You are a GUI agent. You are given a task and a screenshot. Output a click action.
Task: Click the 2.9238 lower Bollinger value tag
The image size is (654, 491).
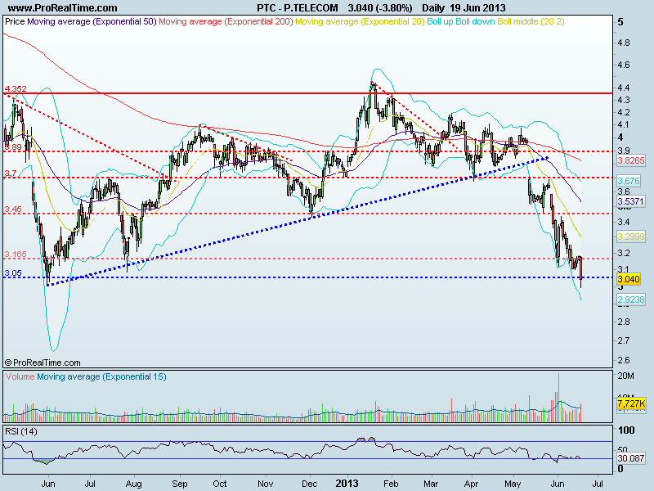click(630, 300)
